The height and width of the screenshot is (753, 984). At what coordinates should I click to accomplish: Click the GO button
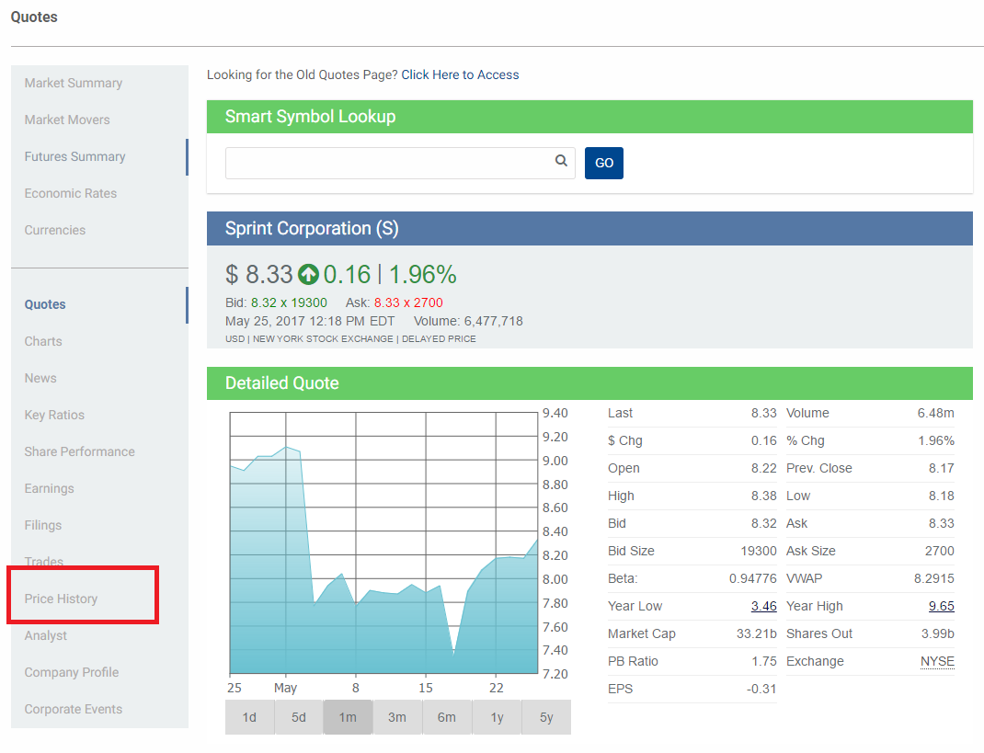(603, 163)
